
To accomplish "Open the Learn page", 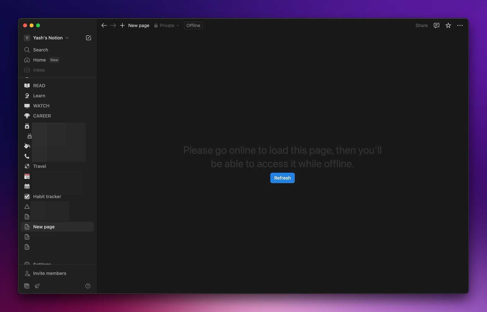I will coord(57,96).
